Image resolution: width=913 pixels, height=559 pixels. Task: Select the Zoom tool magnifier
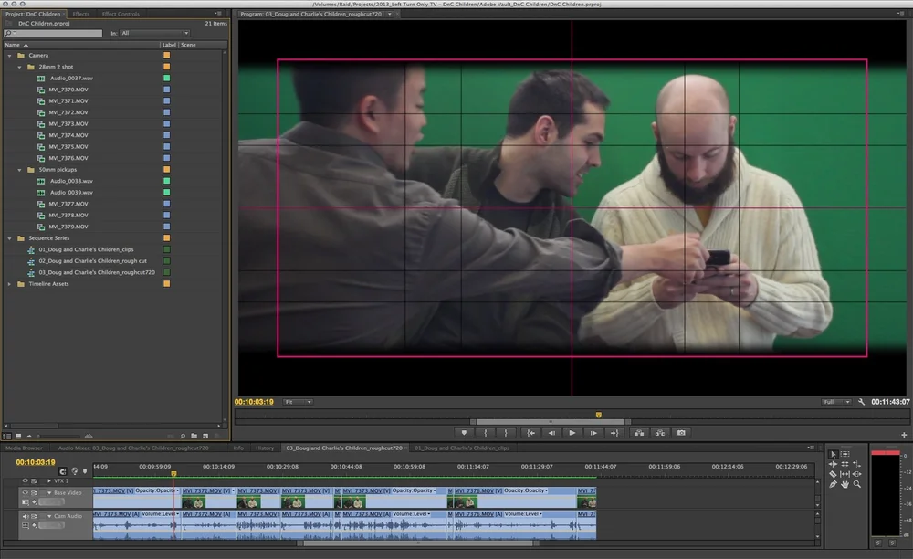857,484
